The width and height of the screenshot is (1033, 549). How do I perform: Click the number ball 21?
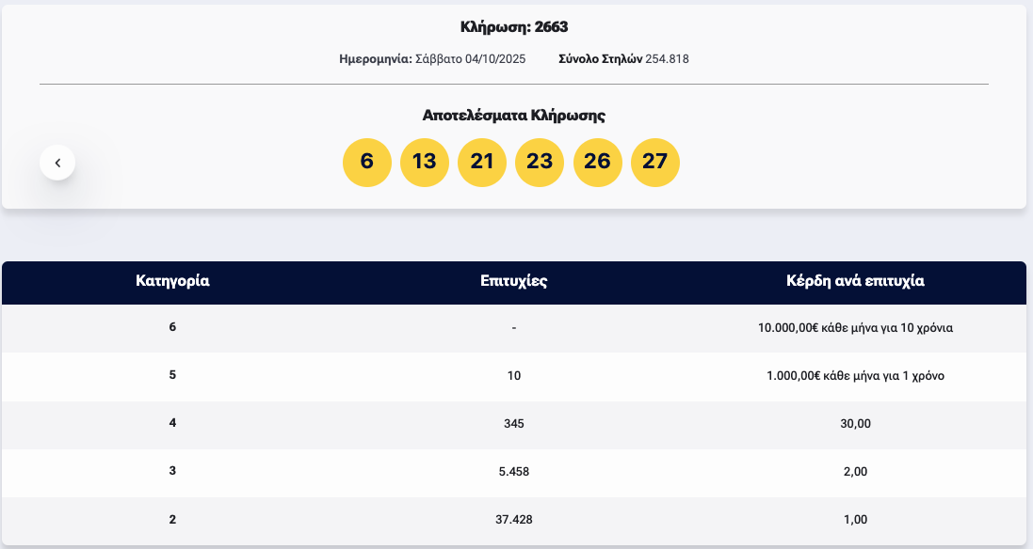482,162
